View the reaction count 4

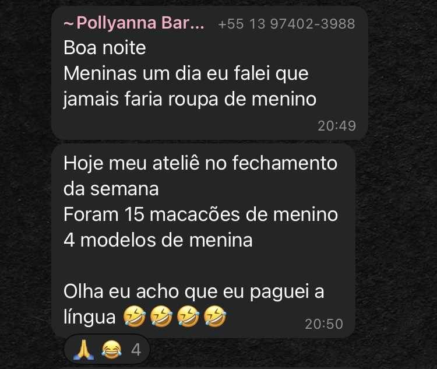[136, 350]
